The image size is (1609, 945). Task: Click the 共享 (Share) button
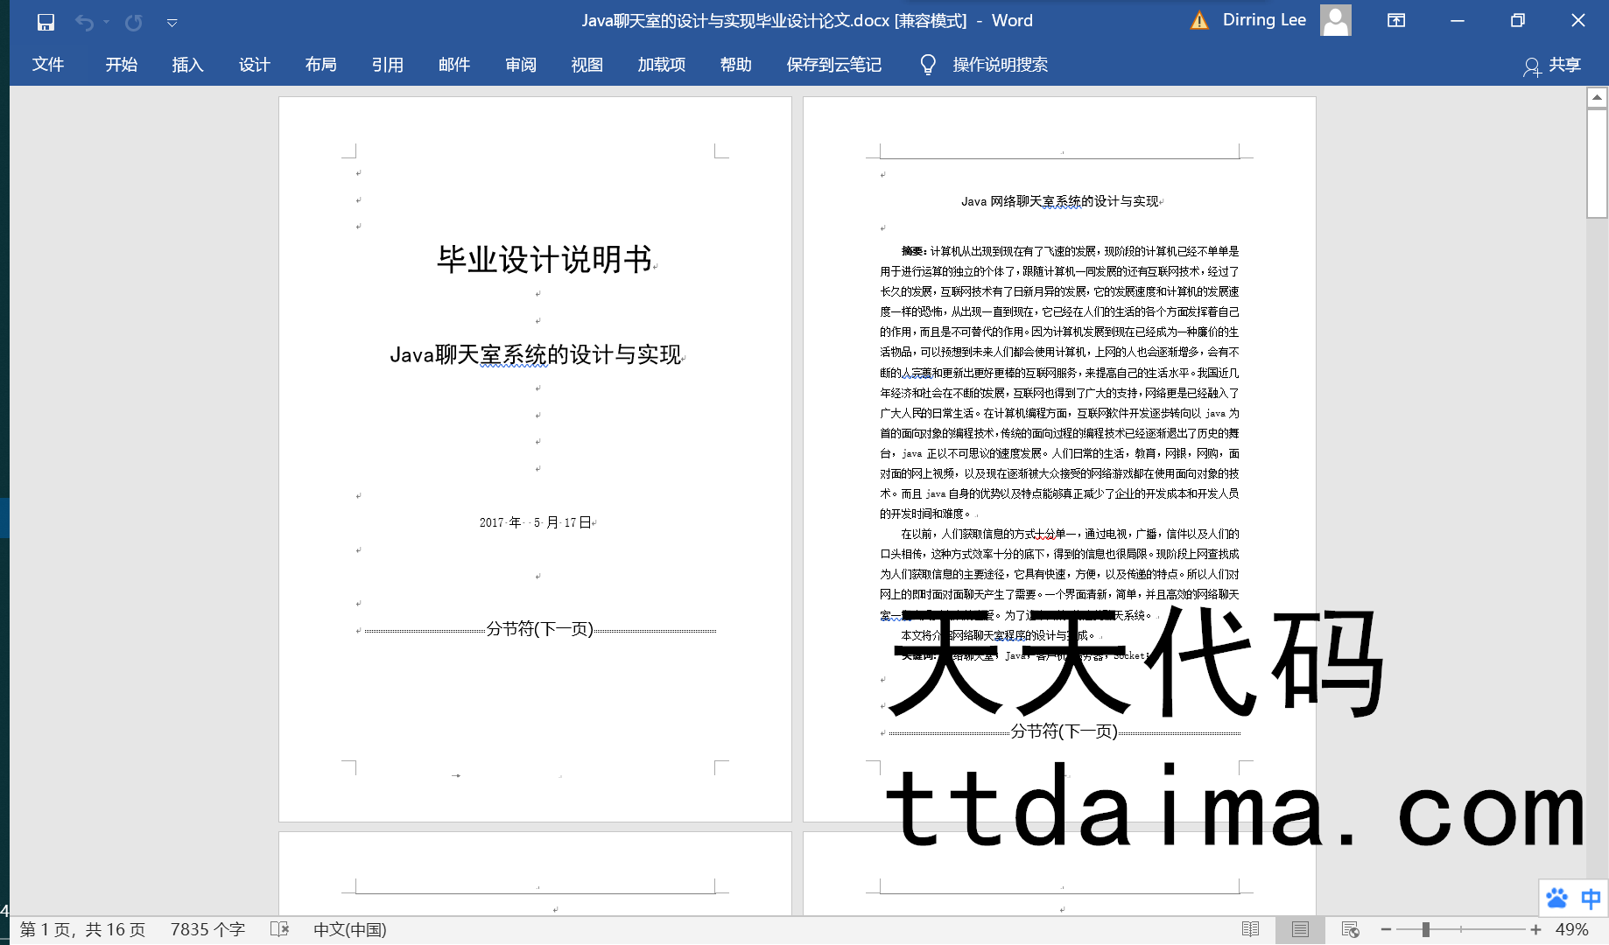(x=1553, y=65)
